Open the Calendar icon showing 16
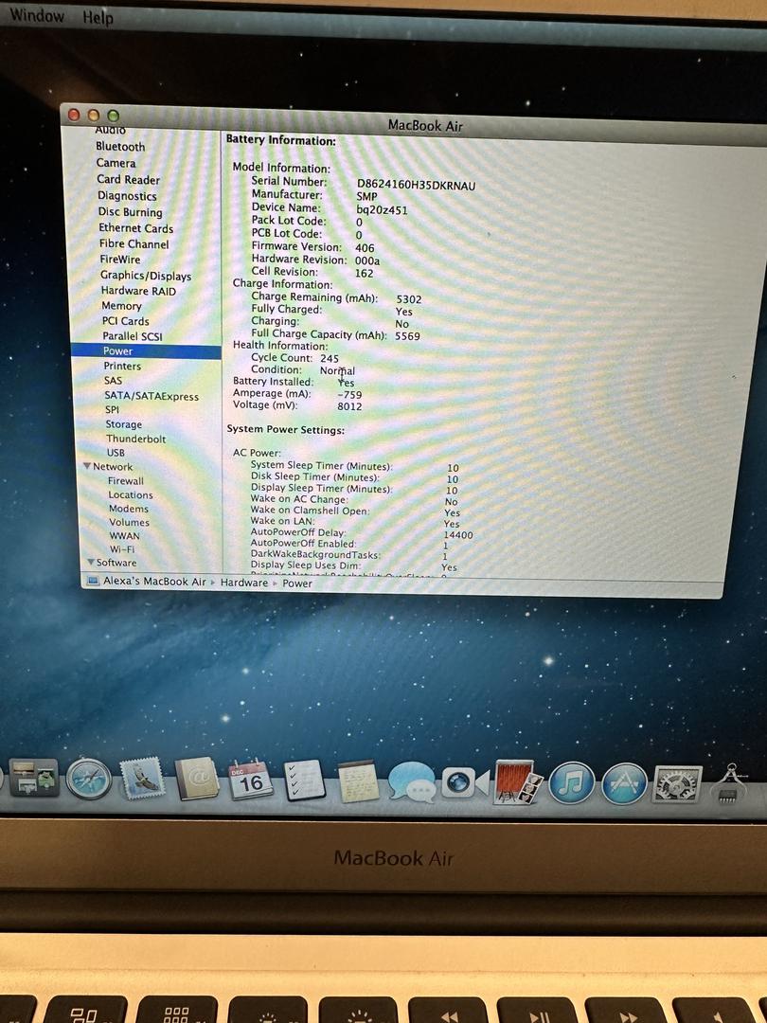Viewport: 767px width, 1023px height. pos(250,780)
